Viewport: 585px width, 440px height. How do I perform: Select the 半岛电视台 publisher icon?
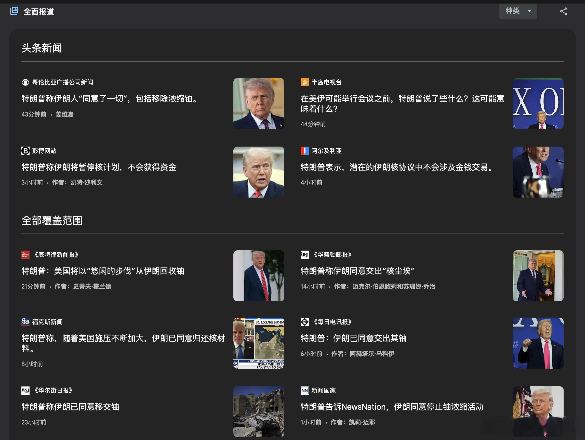[305, 82]
